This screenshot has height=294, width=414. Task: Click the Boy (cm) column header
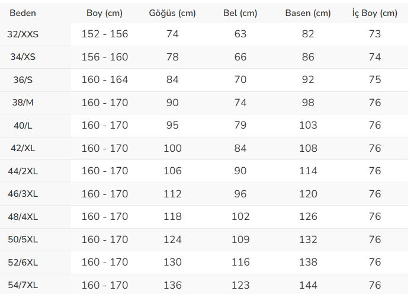coord(104,13)
